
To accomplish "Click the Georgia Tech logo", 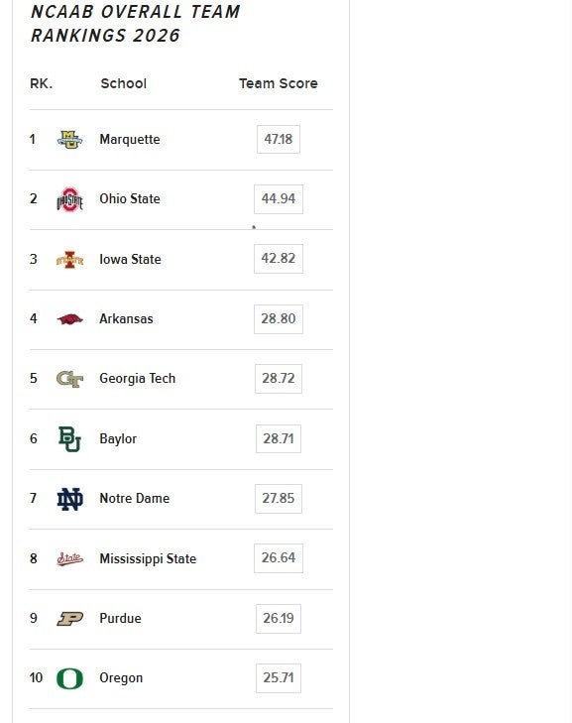I will click(x=69, y=379).
